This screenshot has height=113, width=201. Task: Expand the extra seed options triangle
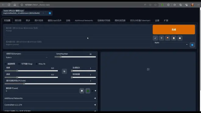click(95, 91)
